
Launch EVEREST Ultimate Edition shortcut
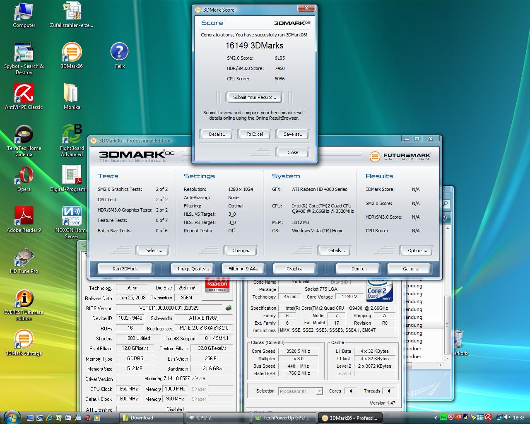[24, 305]
